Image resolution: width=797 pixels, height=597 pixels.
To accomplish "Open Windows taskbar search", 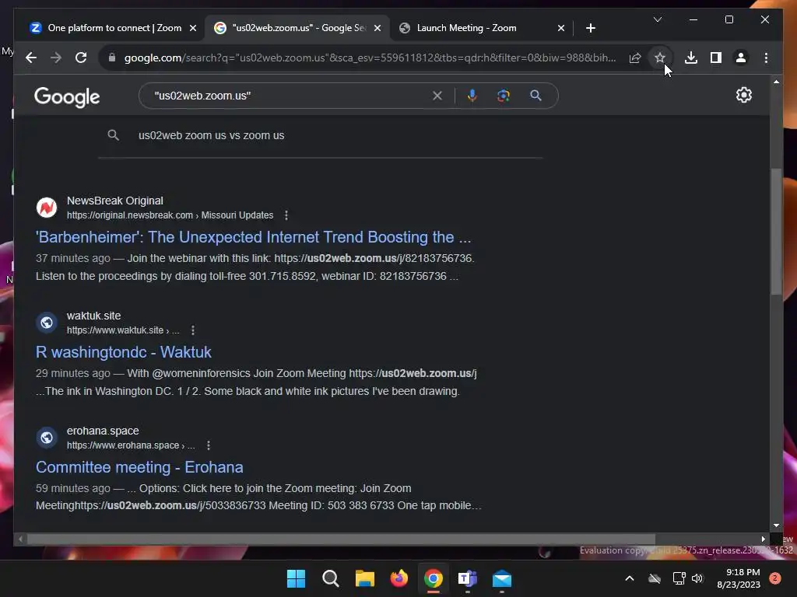I will (x=330, y=578).
